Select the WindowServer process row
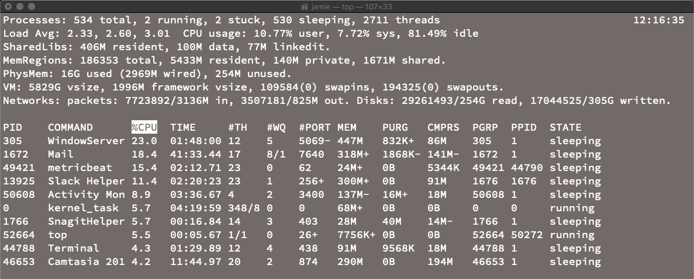Viewport: 694px width, 279px height. click(x=302, y=141)
